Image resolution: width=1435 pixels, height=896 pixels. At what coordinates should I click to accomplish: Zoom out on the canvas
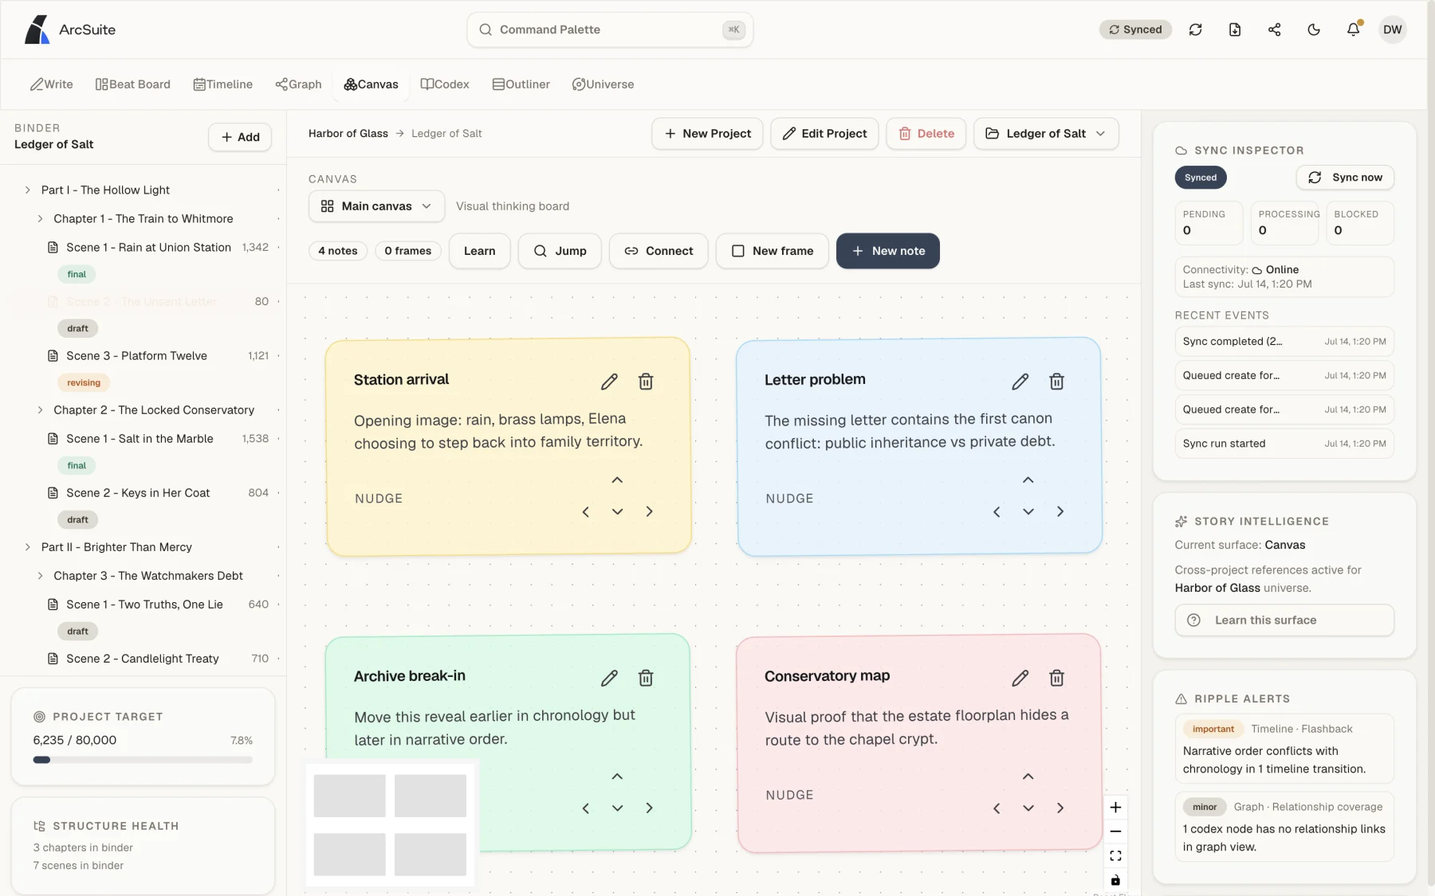(1115, 831)
